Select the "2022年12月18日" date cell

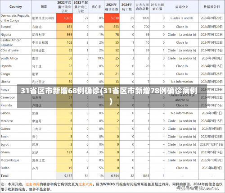(x=211, y=144)
